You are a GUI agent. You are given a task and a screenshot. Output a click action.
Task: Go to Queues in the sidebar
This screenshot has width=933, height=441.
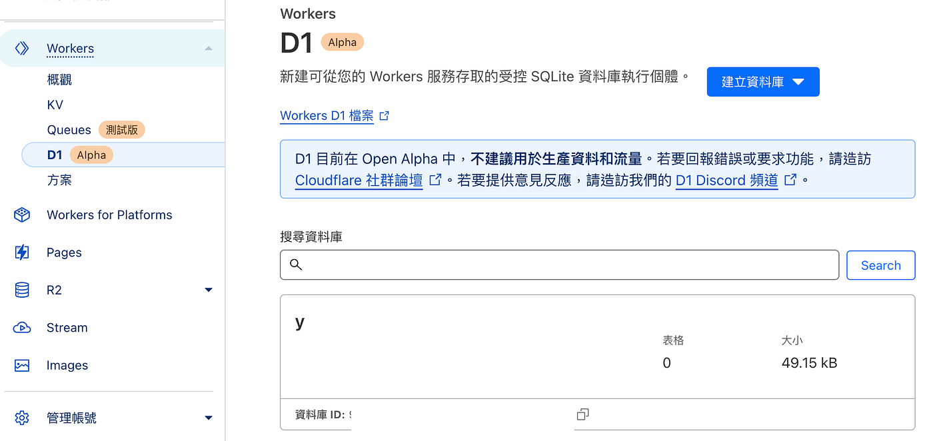pyautogui.click(x=69, y=130)
